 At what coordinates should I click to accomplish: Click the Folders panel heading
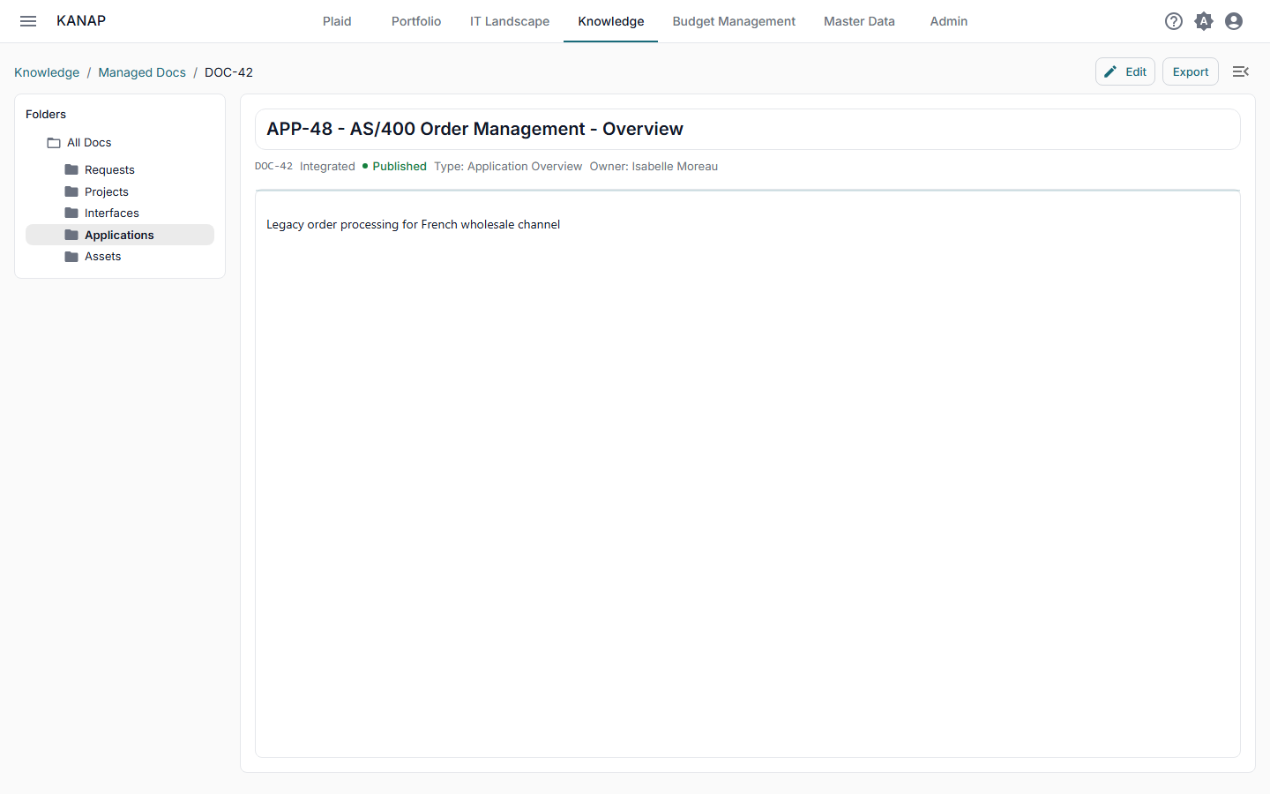pos(46,115)
